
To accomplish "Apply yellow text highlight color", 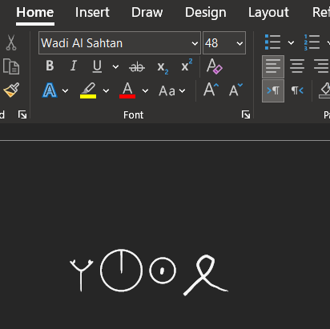I will (88, 90).
